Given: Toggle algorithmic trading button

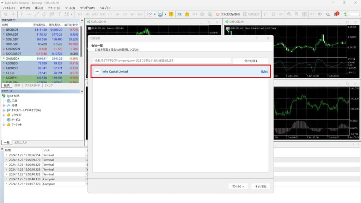Looking at the screenshot, I should click(x=228, y=14).
